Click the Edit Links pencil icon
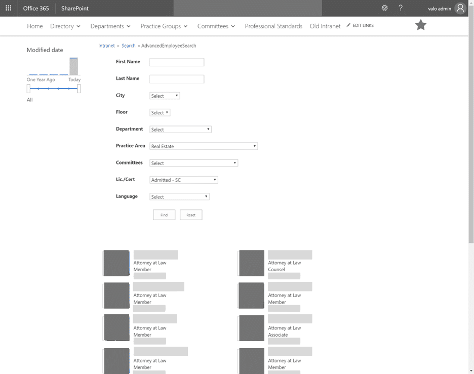The width and height of the screenshot is (474, 374). pyautogui.click(x=348, y=25)
